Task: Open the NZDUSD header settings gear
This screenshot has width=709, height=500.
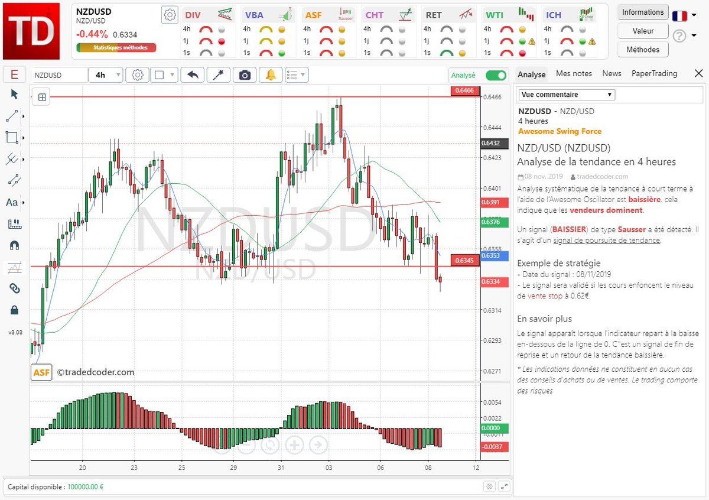Action: click(x=170, y=15)
